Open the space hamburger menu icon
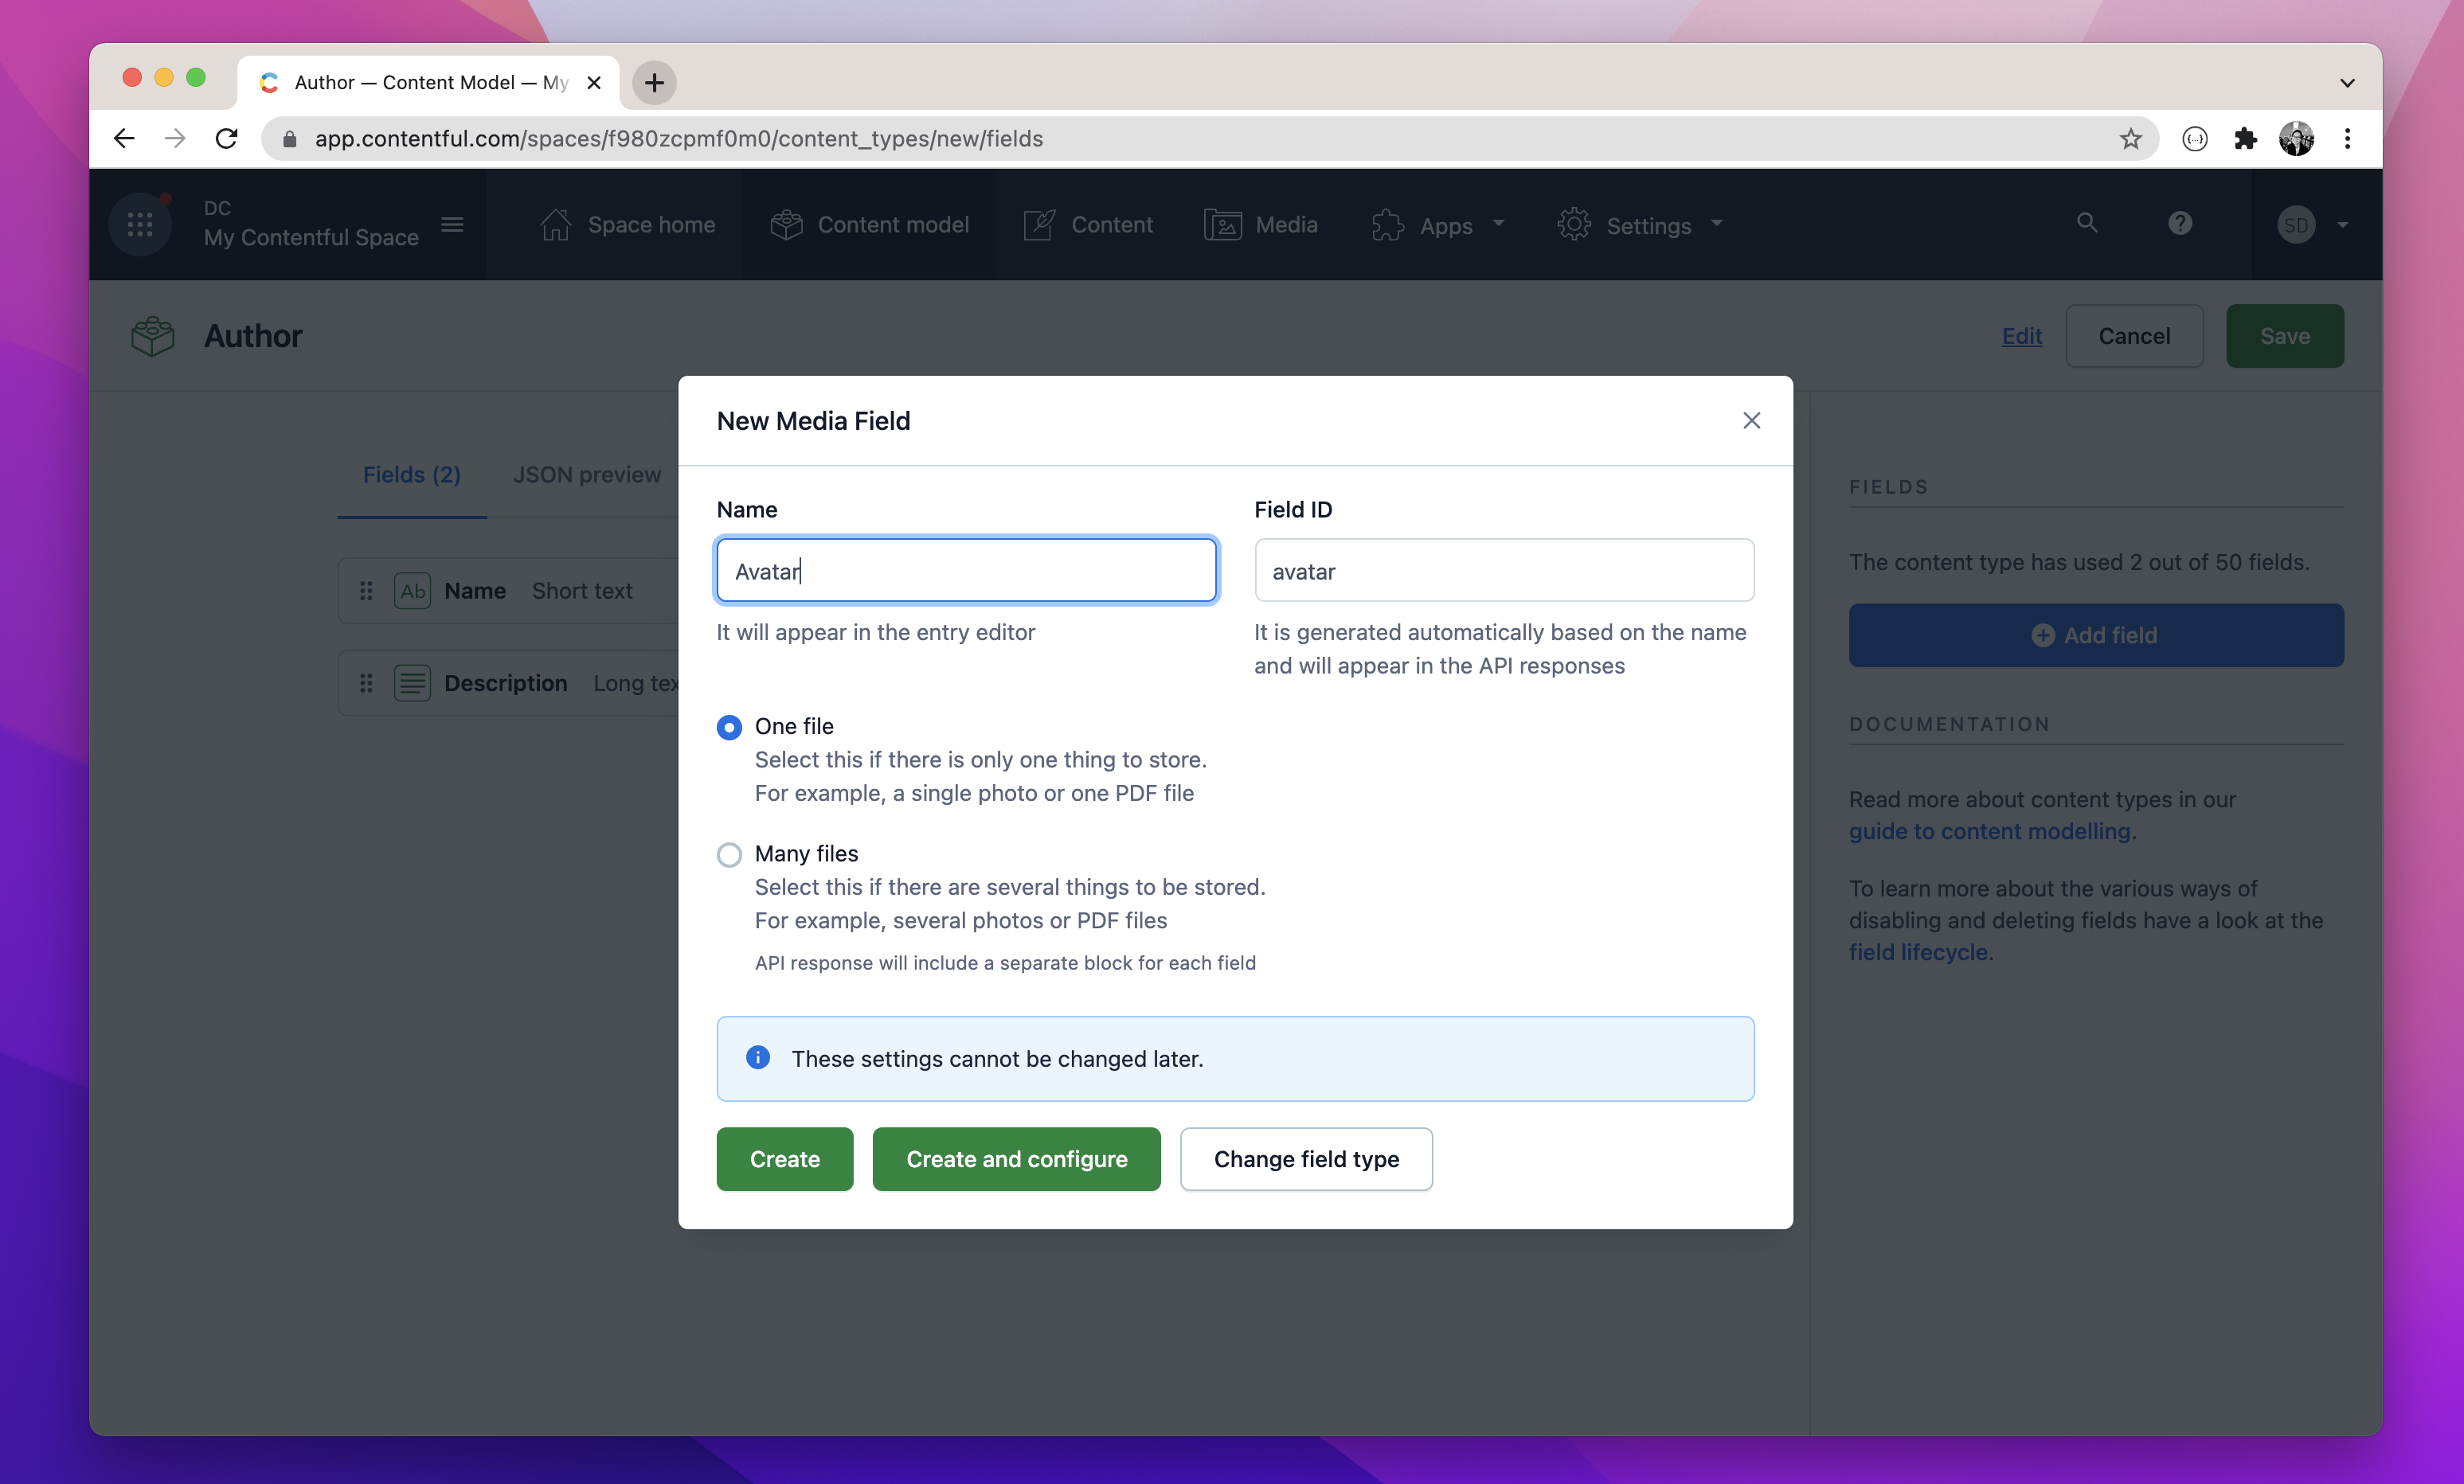This screenshot has height=1484, width=2464. [x=452, y=224]
